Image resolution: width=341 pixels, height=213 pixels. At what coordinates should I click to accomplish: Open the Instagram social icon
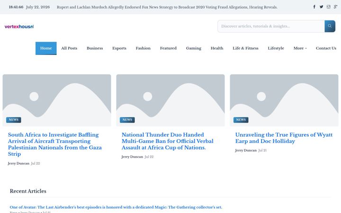pos(328,7)
